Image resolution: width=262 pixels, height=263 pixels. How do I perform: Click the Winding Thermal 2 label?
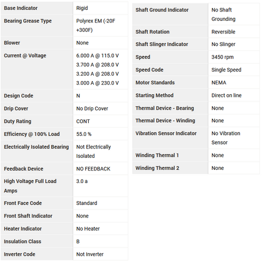pos(157,168)
